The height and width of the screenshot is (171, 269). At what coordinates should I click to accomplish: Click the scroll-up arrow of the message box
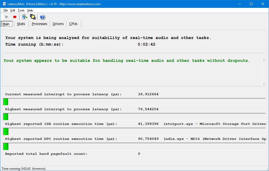264,60
